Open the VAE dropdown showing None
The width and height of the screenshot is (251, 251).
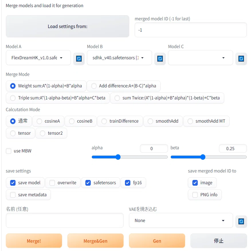click(181, 220)
